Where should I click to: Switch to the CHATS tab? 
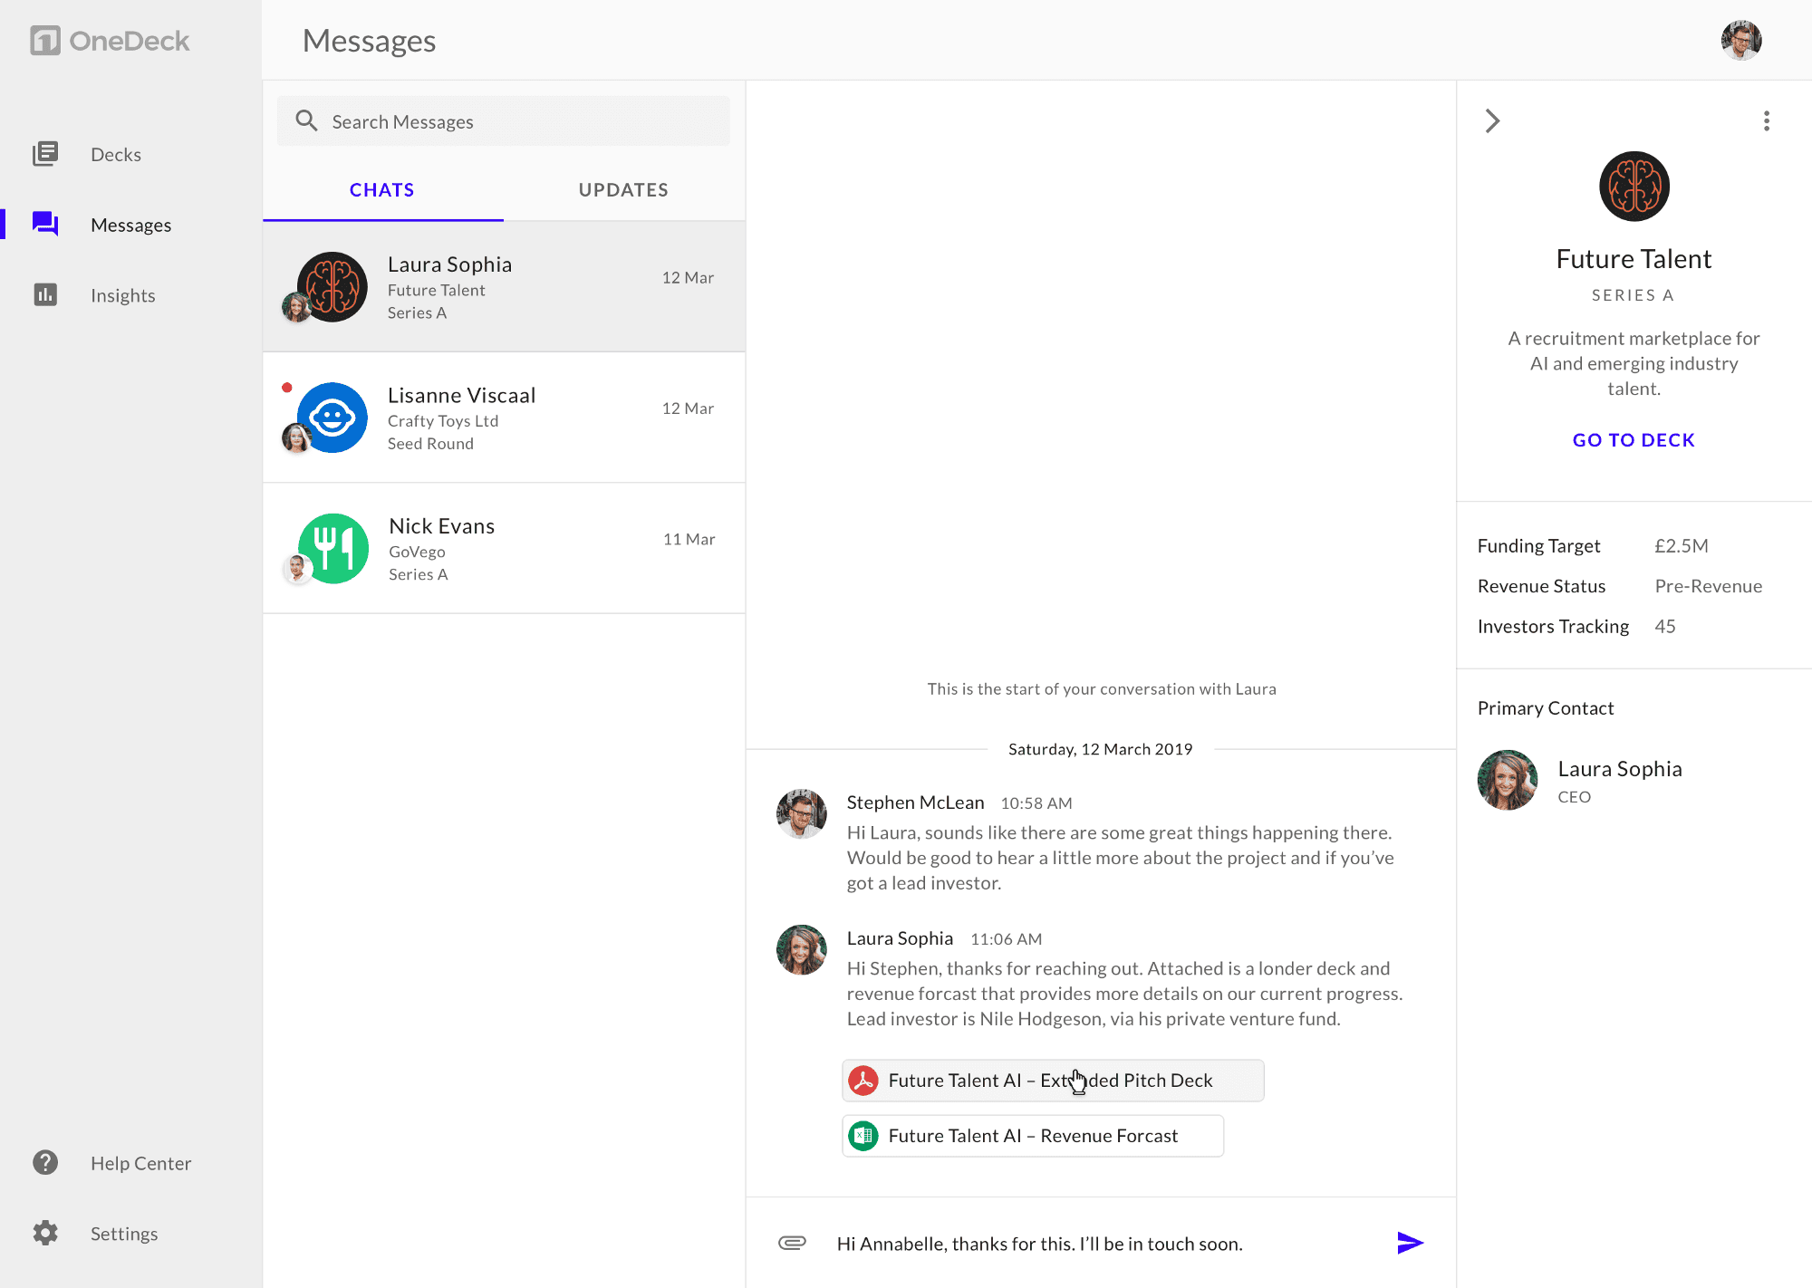click(382, 190)
